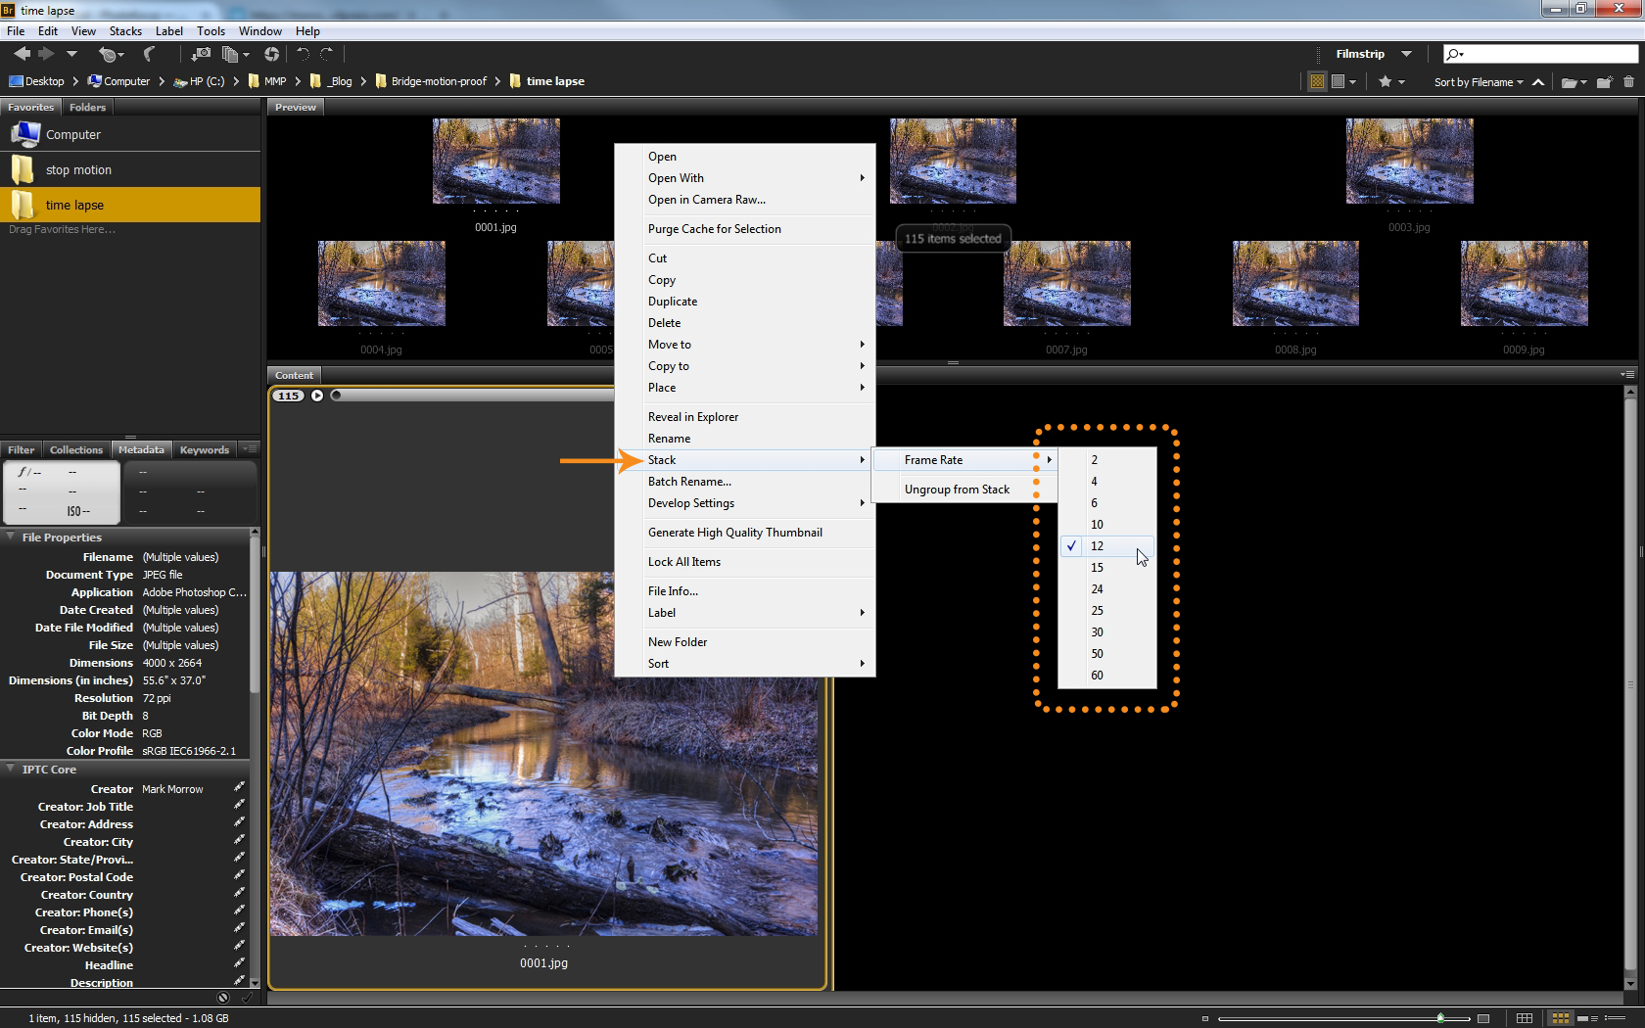Collapse the File Properties section

[x=11, y=537]
